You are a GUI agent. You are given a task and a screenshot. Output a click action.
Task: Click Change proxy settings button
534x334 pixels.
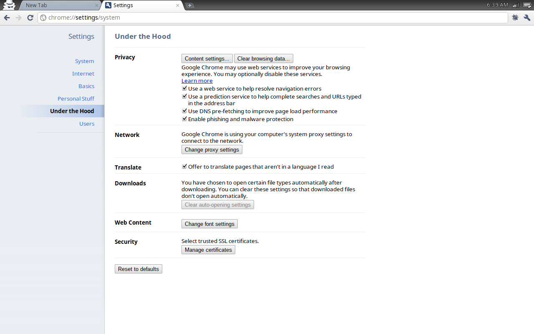[x=212, y=149]
